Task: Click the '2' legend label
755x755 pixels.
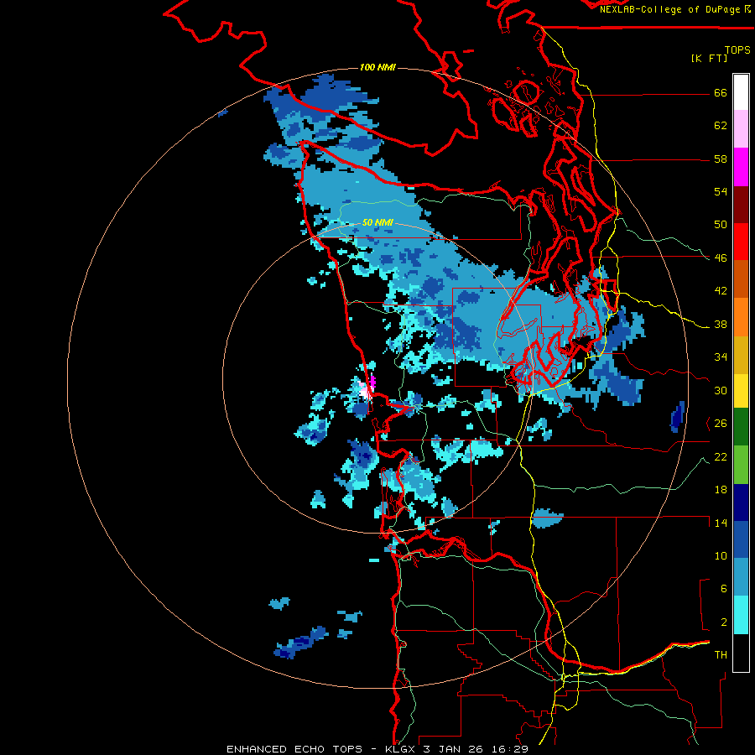Action: 724,622
